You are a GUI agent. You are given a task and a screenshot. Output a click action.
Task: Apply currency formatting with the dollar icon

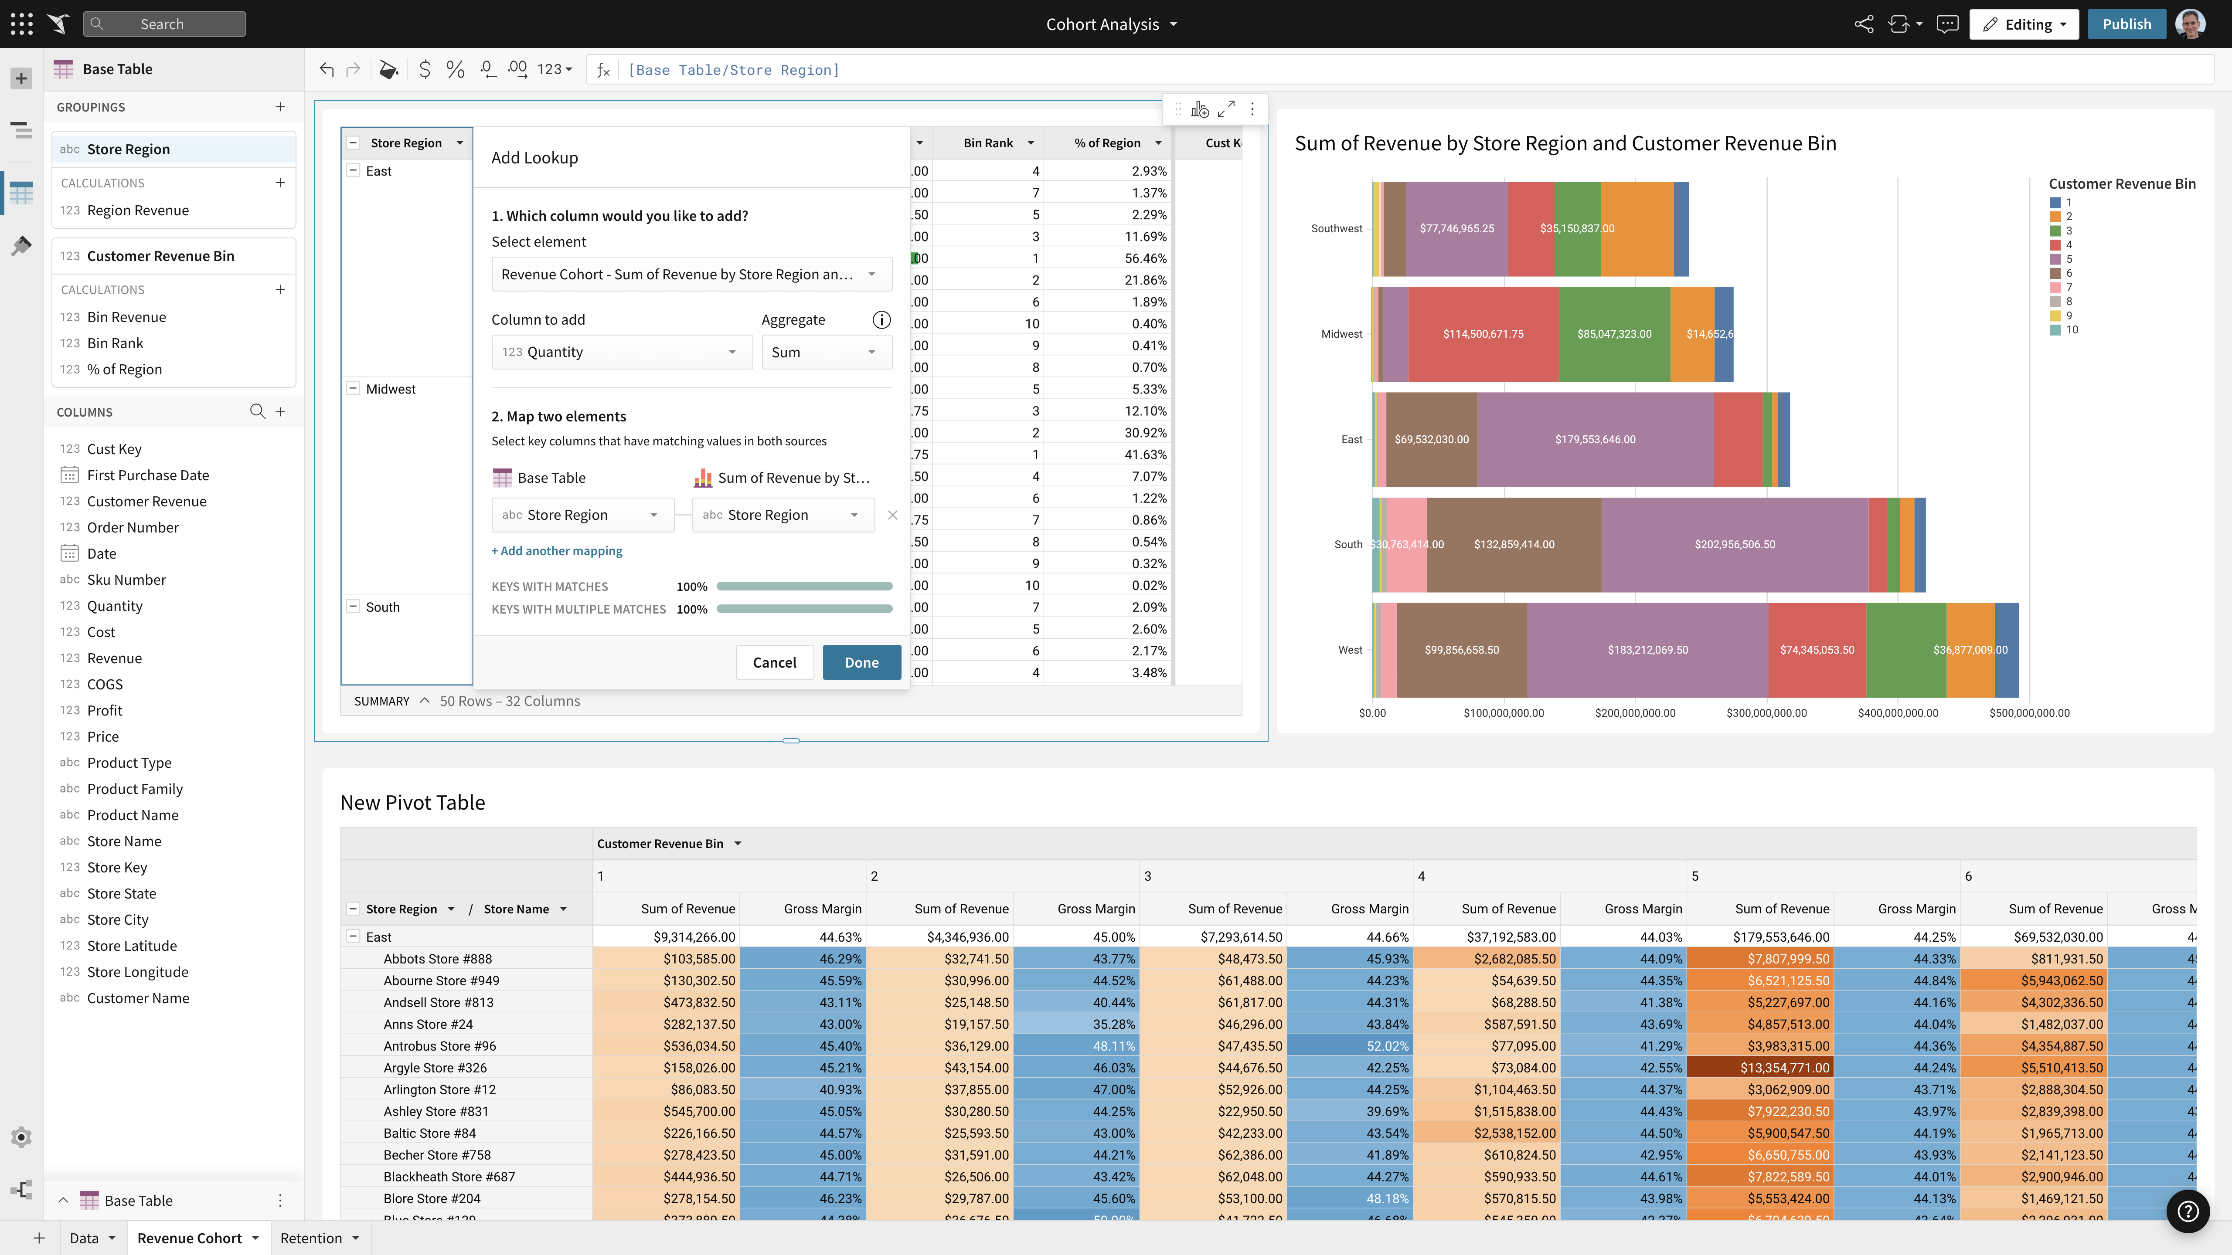tap(425, 69)
